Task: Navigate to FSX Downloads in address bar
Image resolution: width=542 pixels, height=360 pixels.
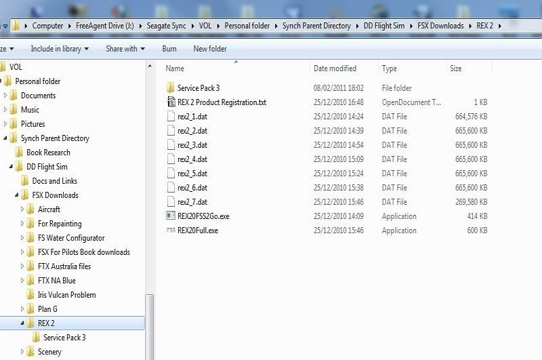Action: [440, 26]
